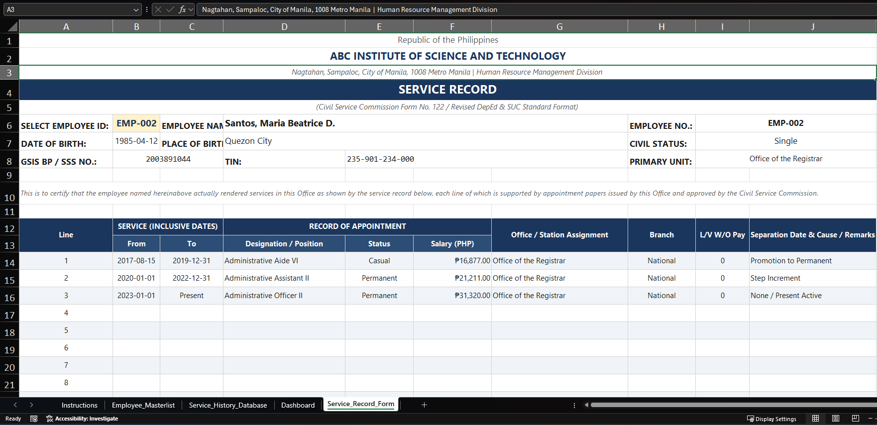Select EMP-002 employee ID dropdown cell
Image resolution: width=877 pixels, height=425 pixels.
coord(136,123)
